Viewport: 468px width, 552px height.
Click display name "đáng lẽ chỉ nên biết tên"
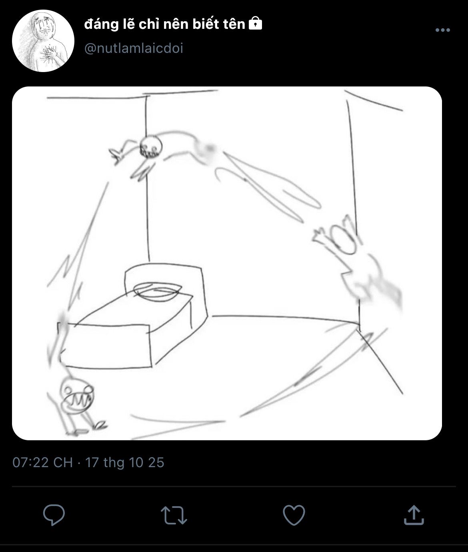164,24
